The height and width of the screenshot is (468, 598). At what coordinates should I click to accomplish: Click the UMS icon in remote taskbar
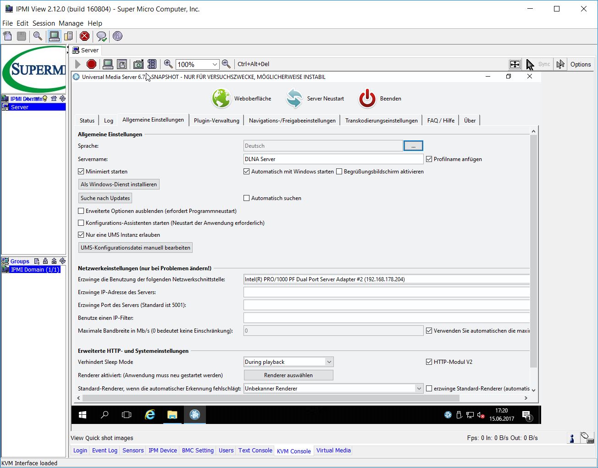[195, 415]
